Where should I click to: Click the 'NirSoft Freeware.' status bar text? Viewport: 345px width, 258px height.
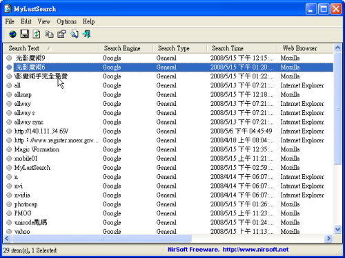tap(193, 250)
